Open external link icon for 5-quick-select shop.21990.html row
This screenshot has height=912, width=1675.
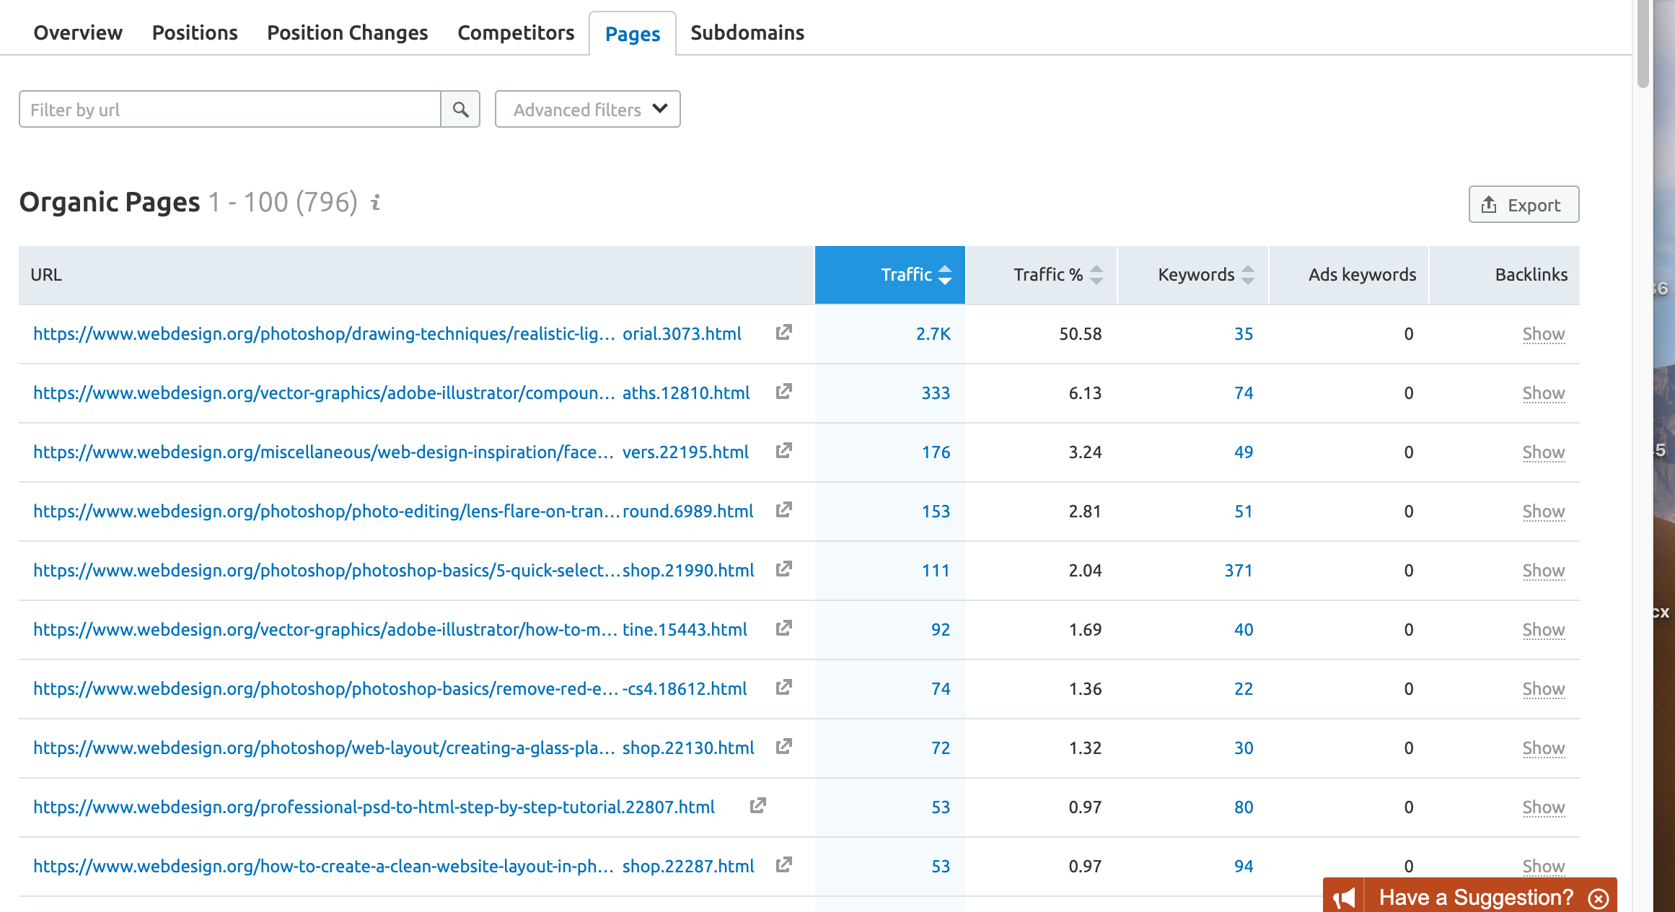(783, 569)
